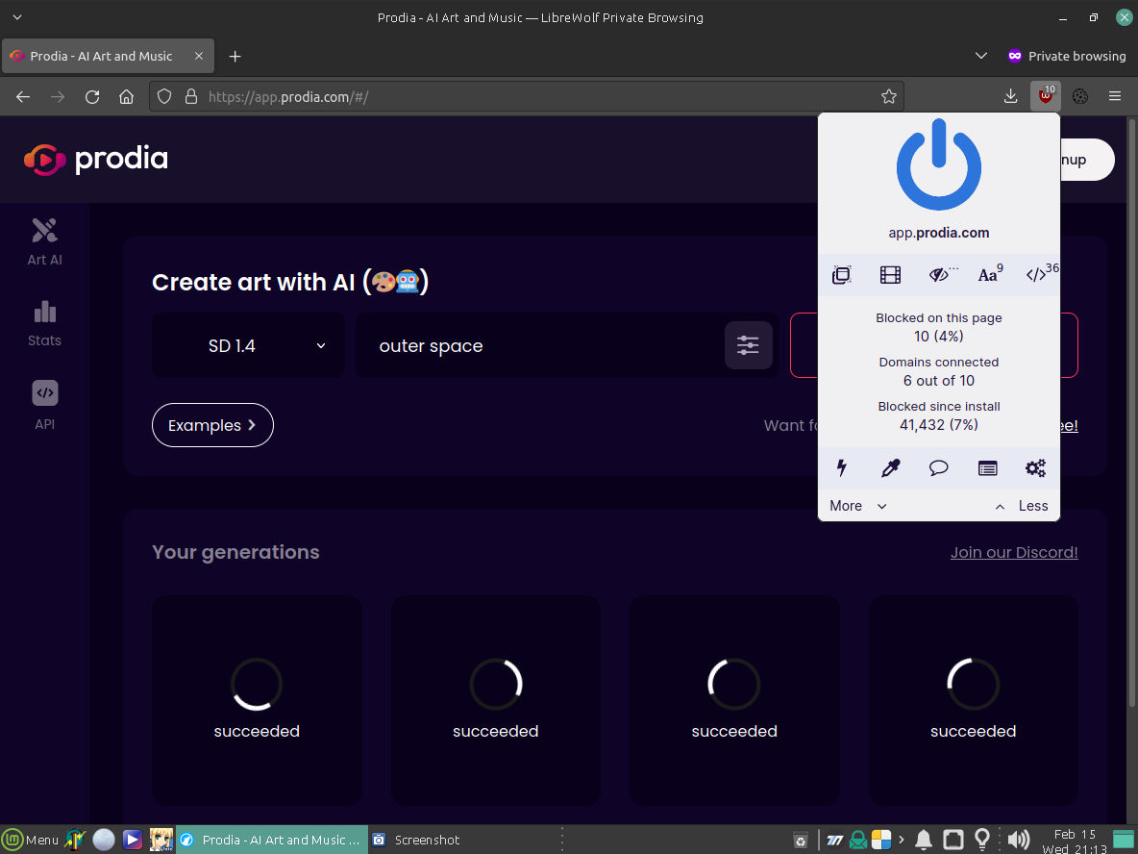Viewport: 1138px width, 854px height.
Task: Follow the Join our Discord link
Action: coord(1014,552)
